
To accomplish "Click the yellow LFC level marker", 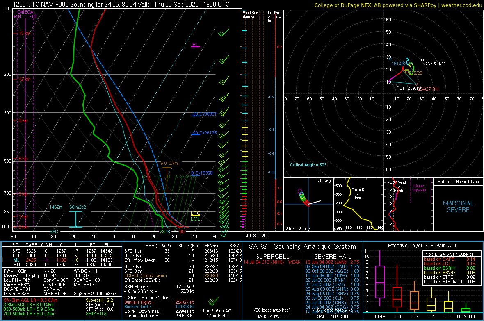I will pos(195,213).
